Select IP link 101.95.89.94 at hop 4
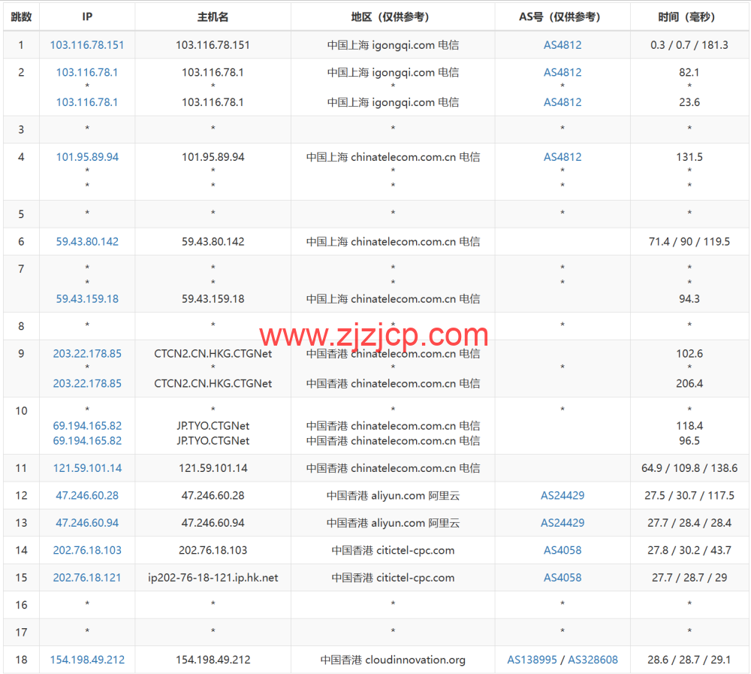The width and height of the screenshot is (751, 674). [86, 157]
